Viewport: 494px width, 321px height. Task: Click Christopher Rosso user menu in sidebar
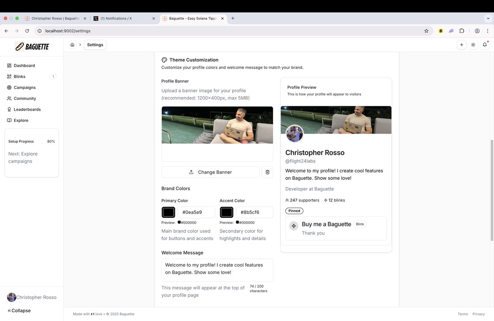point(32,297)
